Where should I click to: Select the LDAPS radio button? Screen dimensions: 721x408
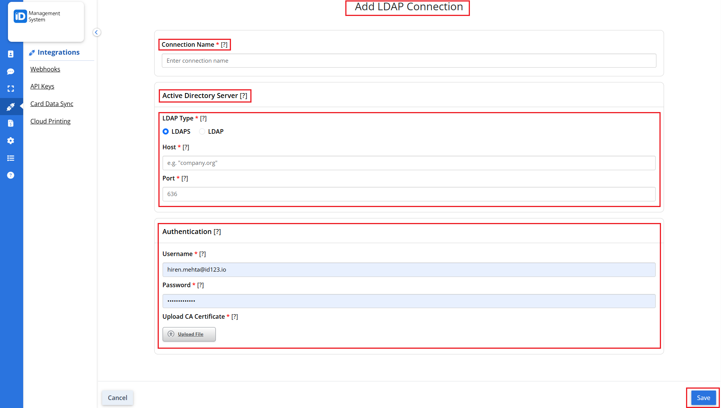(166, 131)
